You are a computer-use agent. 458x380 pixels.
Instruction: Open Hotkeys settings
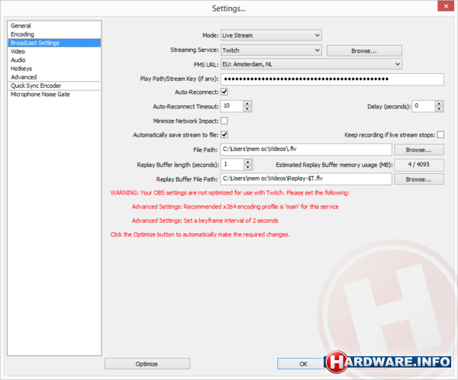click(54, 69)
